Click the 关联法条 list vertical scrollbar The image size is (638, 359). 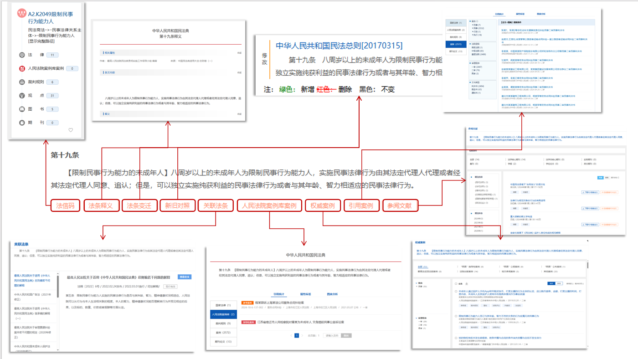coord(57,286)
